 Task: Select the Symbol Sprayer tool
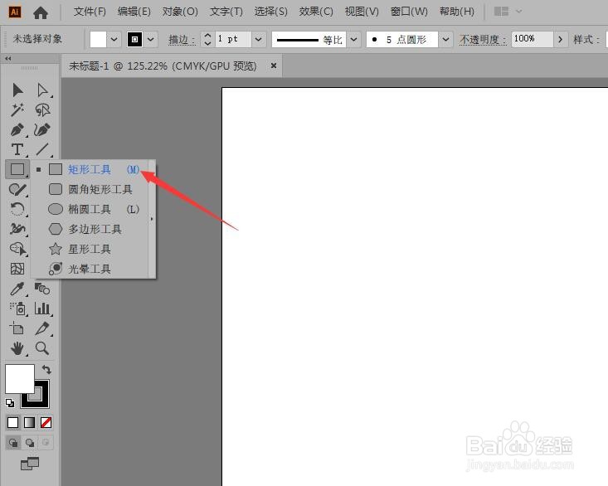point(17,309)
